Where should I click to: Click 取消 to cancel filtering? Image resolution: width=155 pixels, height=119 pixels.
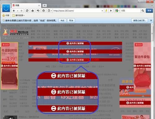(71, 21)
